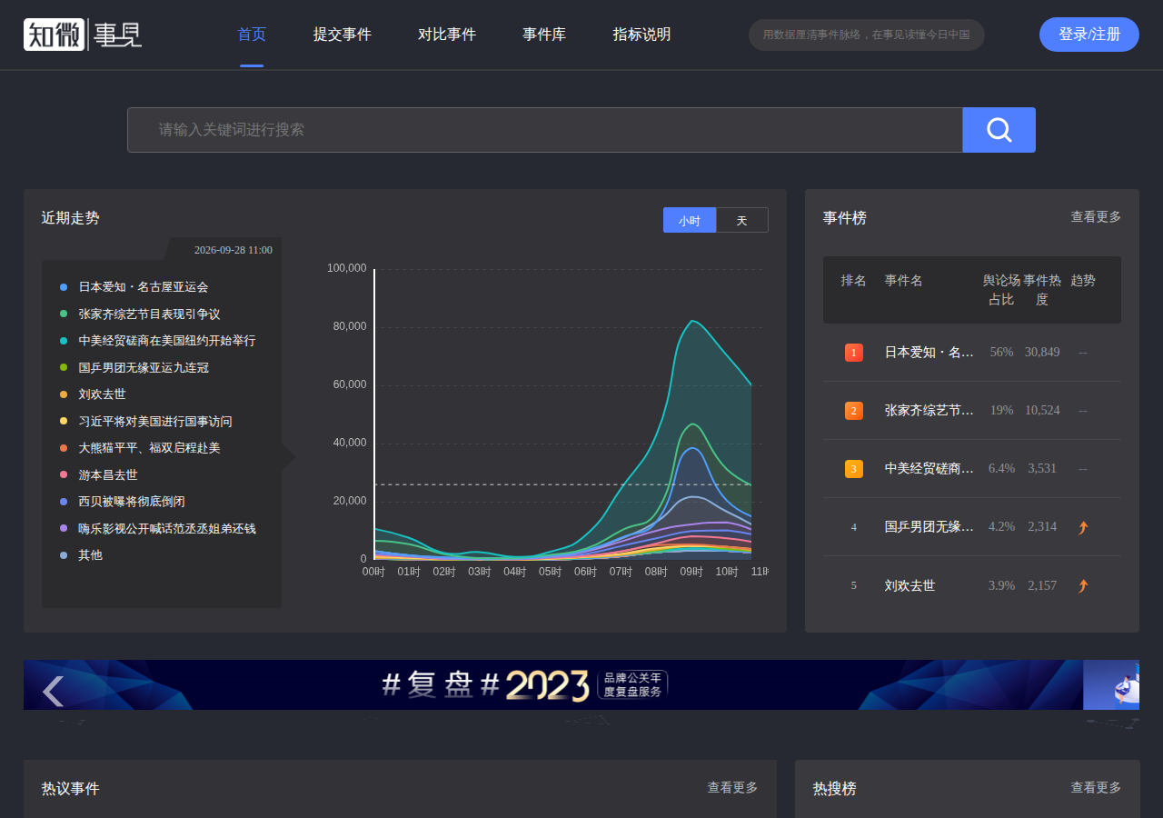Open the event 张家齐综艺节… in 事件榜
Image resolution: width=1163 pixels, height=818 pixels.
[x=929, y=411]
